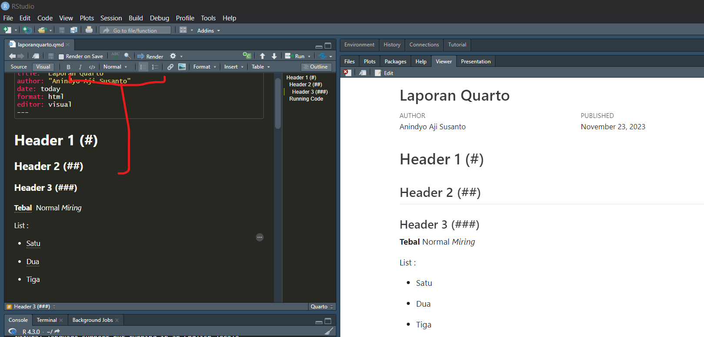The image size is (704, 337).
Task: Click the Go to file/function field
Action: click(x=135, y=30)
